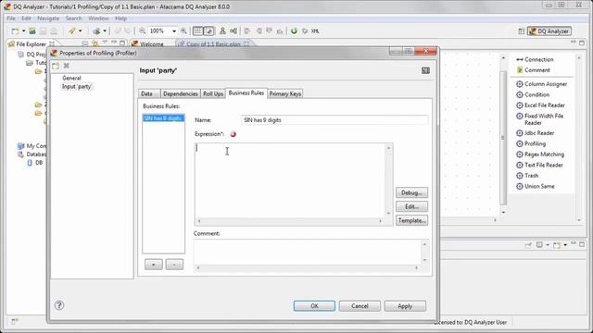Click second icon in Properties dialog toolbar
The height and width of the screenshot is (333, 593).
(67, 66)
